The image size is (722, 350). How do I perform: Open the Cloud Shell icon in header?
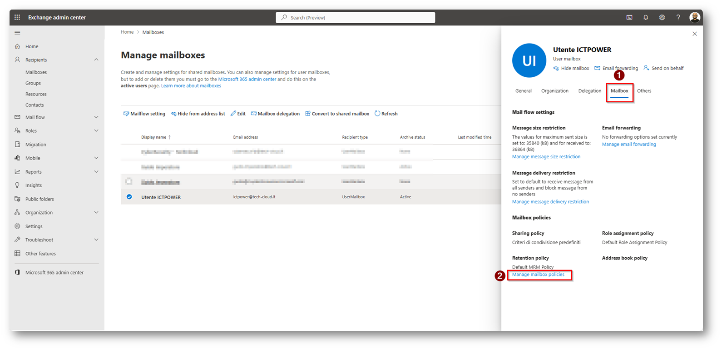pyautogui.click(x=629, y=17)
